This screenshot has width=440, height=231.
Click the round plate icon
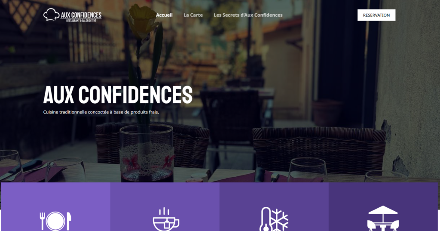click(55, 221)
